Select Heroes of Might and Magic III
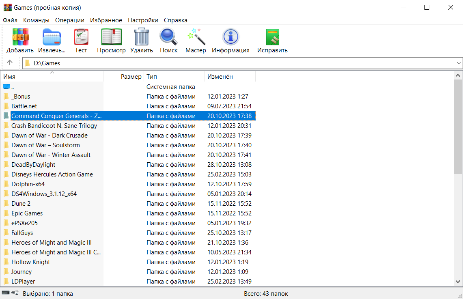463x299 pixels. click(x=52, y=243)
